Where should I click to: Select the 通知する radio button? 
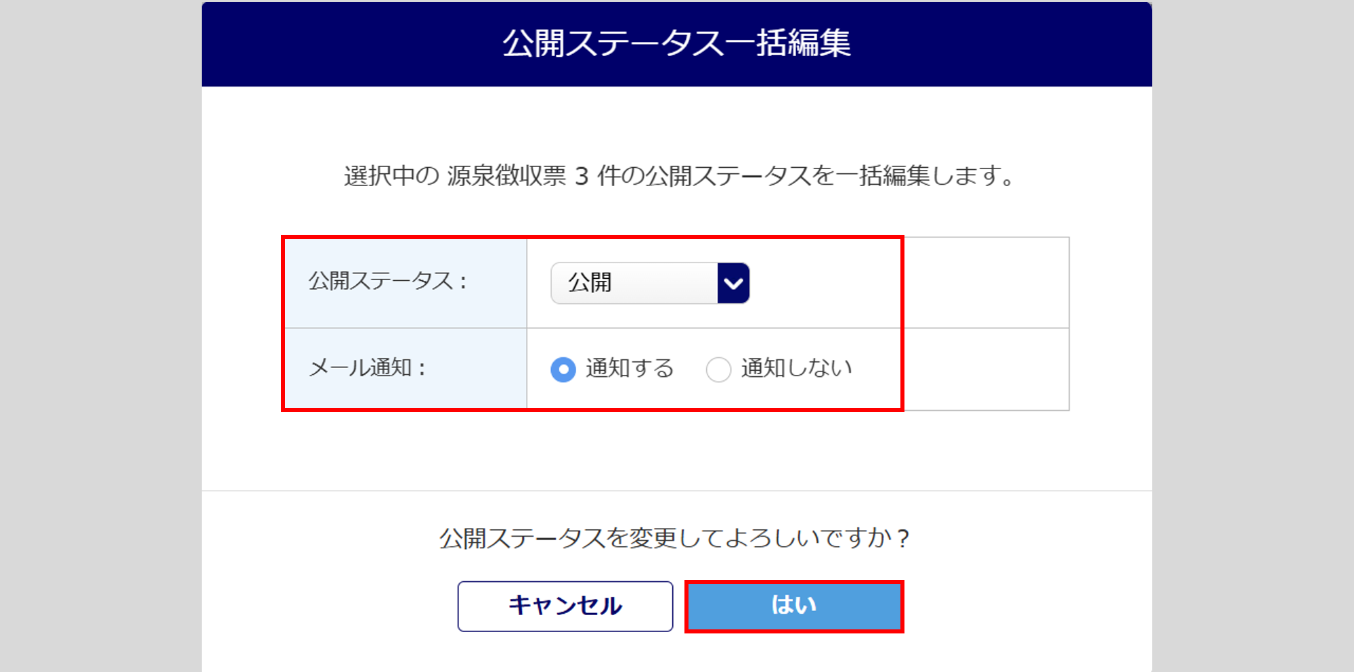(563, 369)
